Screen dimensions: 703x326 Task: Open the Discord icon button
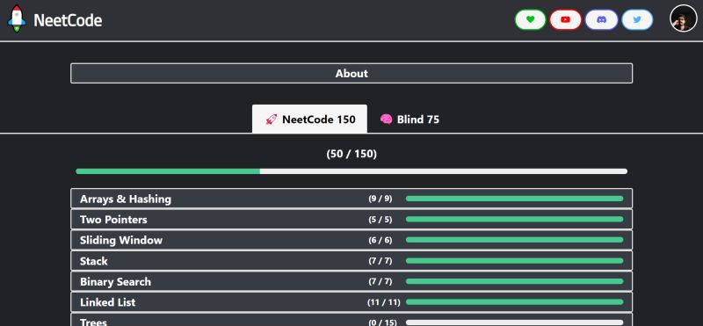602,19
